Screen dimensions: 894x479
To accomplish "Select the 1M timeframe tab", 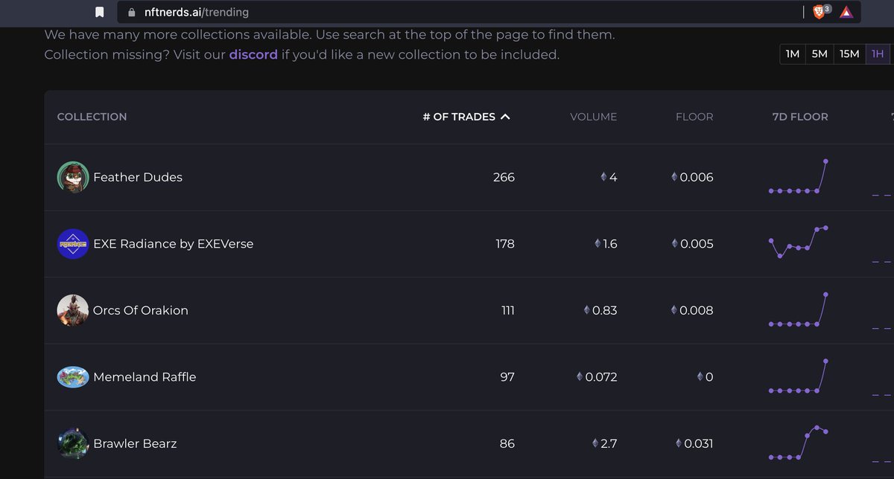I will 793,54.
